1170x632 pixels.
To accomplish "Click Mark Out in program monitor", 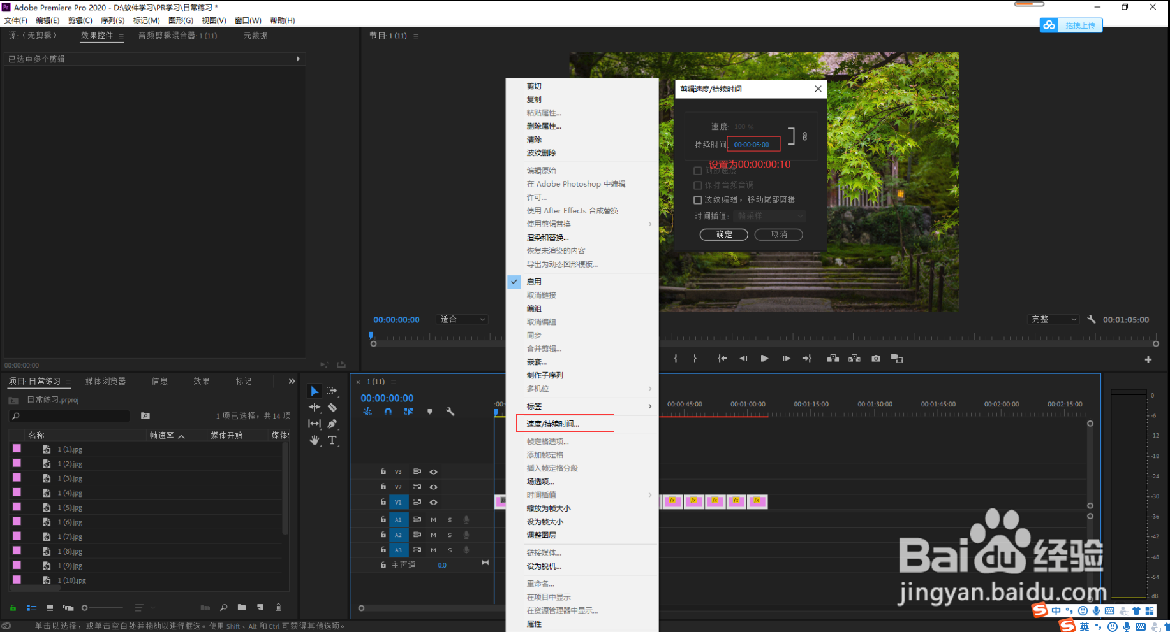I will click(695, 359).
